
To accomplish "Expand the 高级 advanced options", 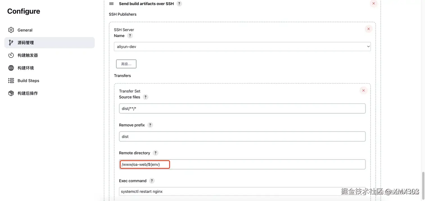I will point(126,64).
